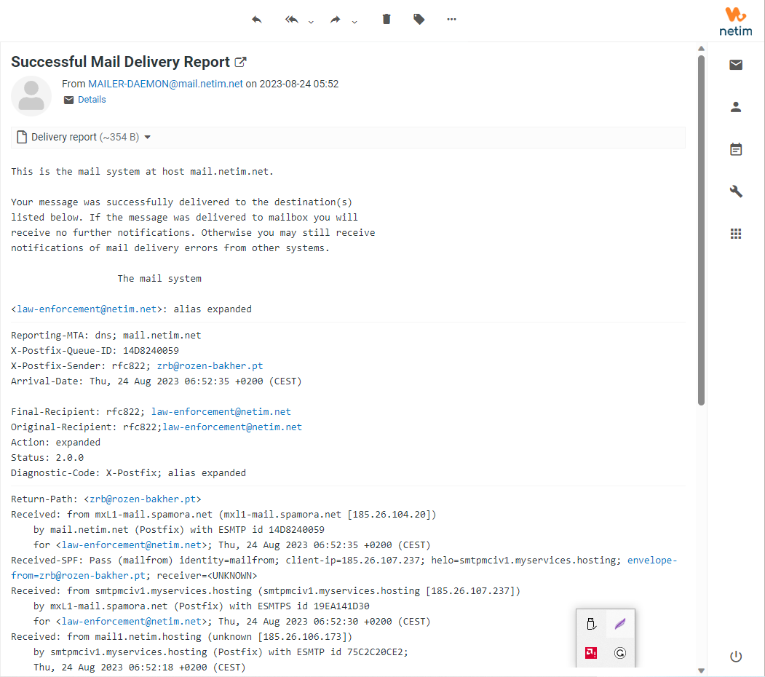Click the sender avatar placeholder

31,95
